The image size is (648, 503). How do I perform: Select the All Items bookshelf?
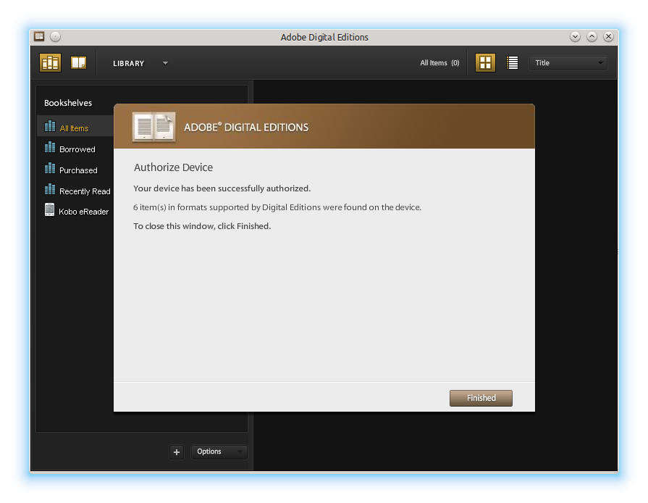click(74, 128)
